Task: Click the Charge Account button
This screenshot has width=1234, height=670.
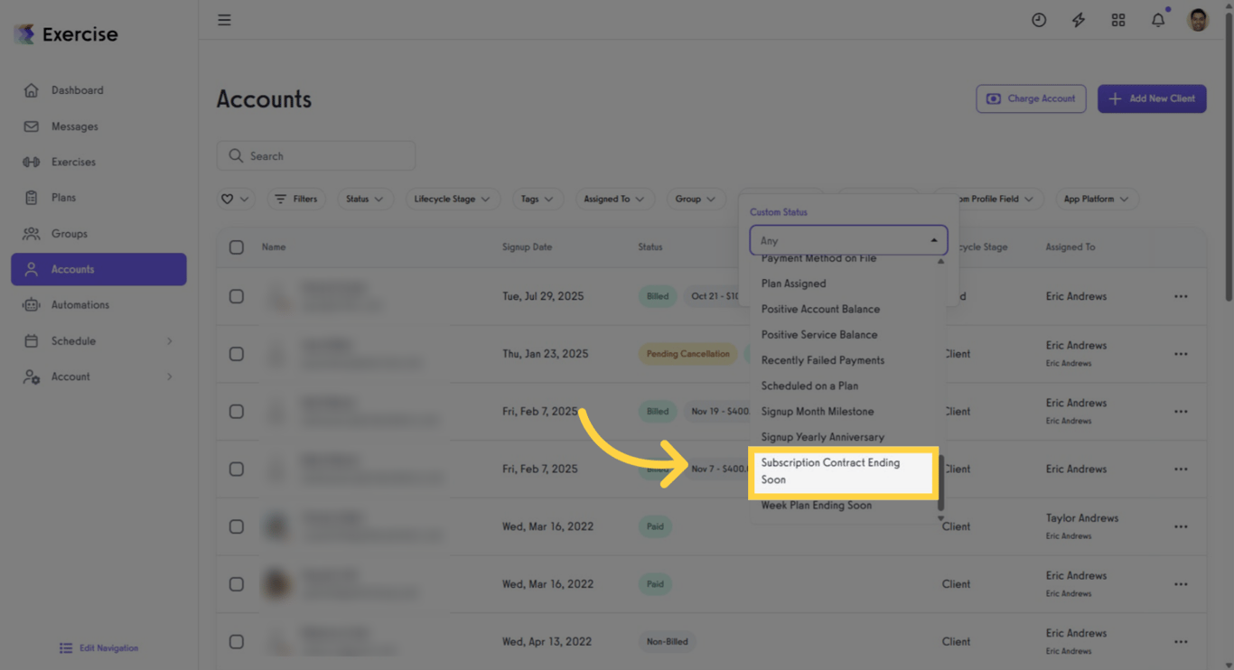Action: 1031,98
